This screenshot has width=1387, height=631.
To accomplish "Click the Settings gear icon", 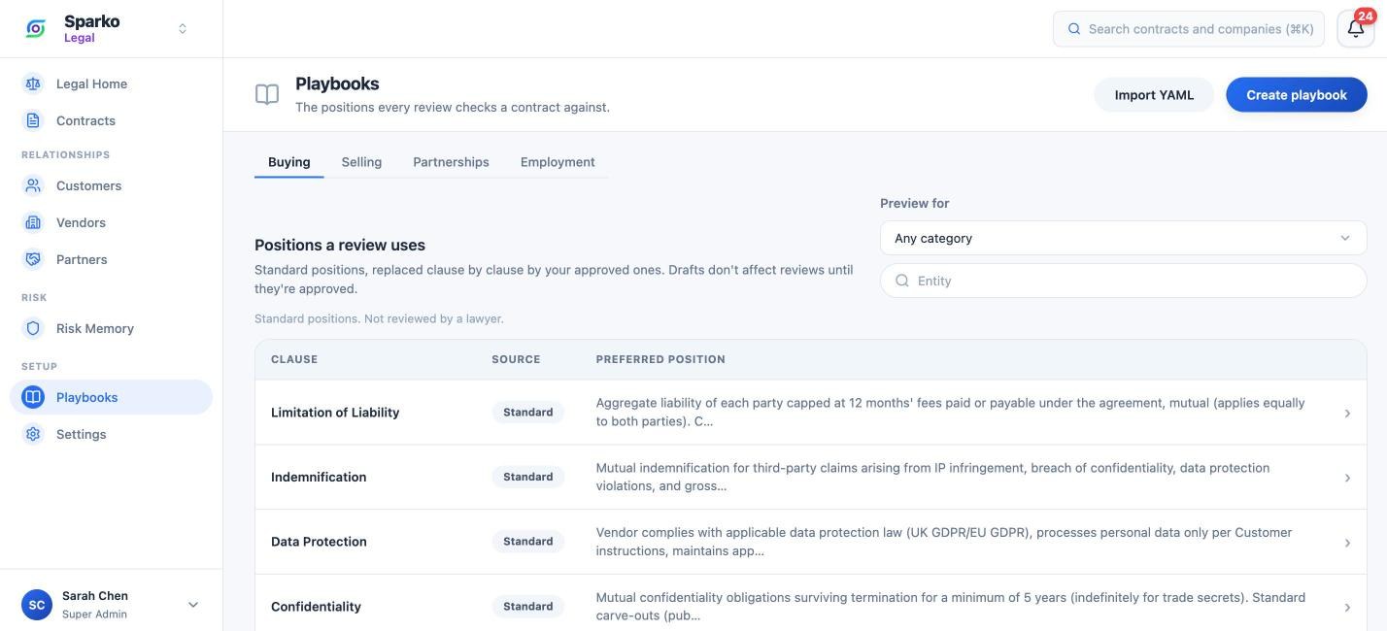I will click(33, 434).
